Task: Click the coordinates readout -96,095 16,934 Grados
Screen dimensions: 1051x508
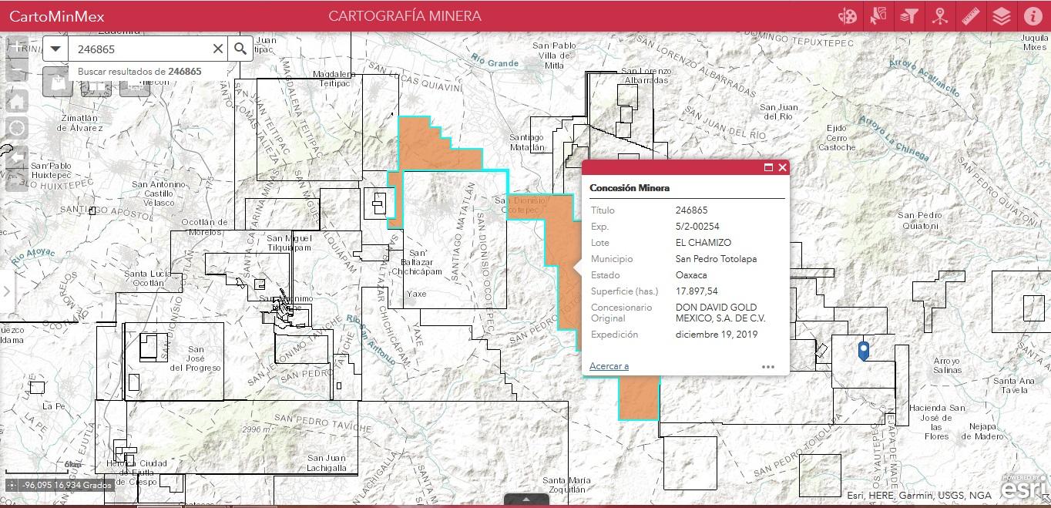Action: point(68,485)
